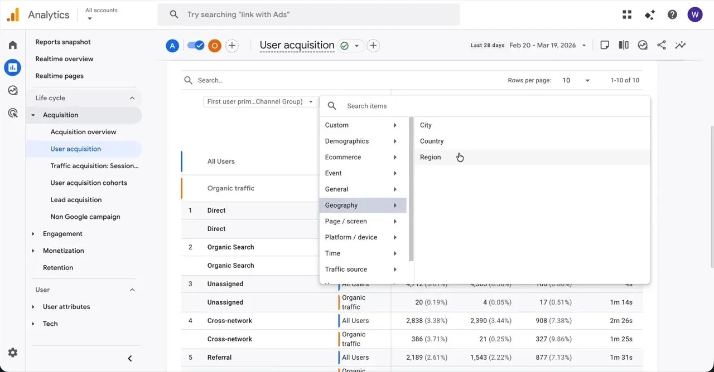The width and height of the screenshot is (714, 372).
Task: Open Lead acquisition report
Action: click(x=76, y=200)
